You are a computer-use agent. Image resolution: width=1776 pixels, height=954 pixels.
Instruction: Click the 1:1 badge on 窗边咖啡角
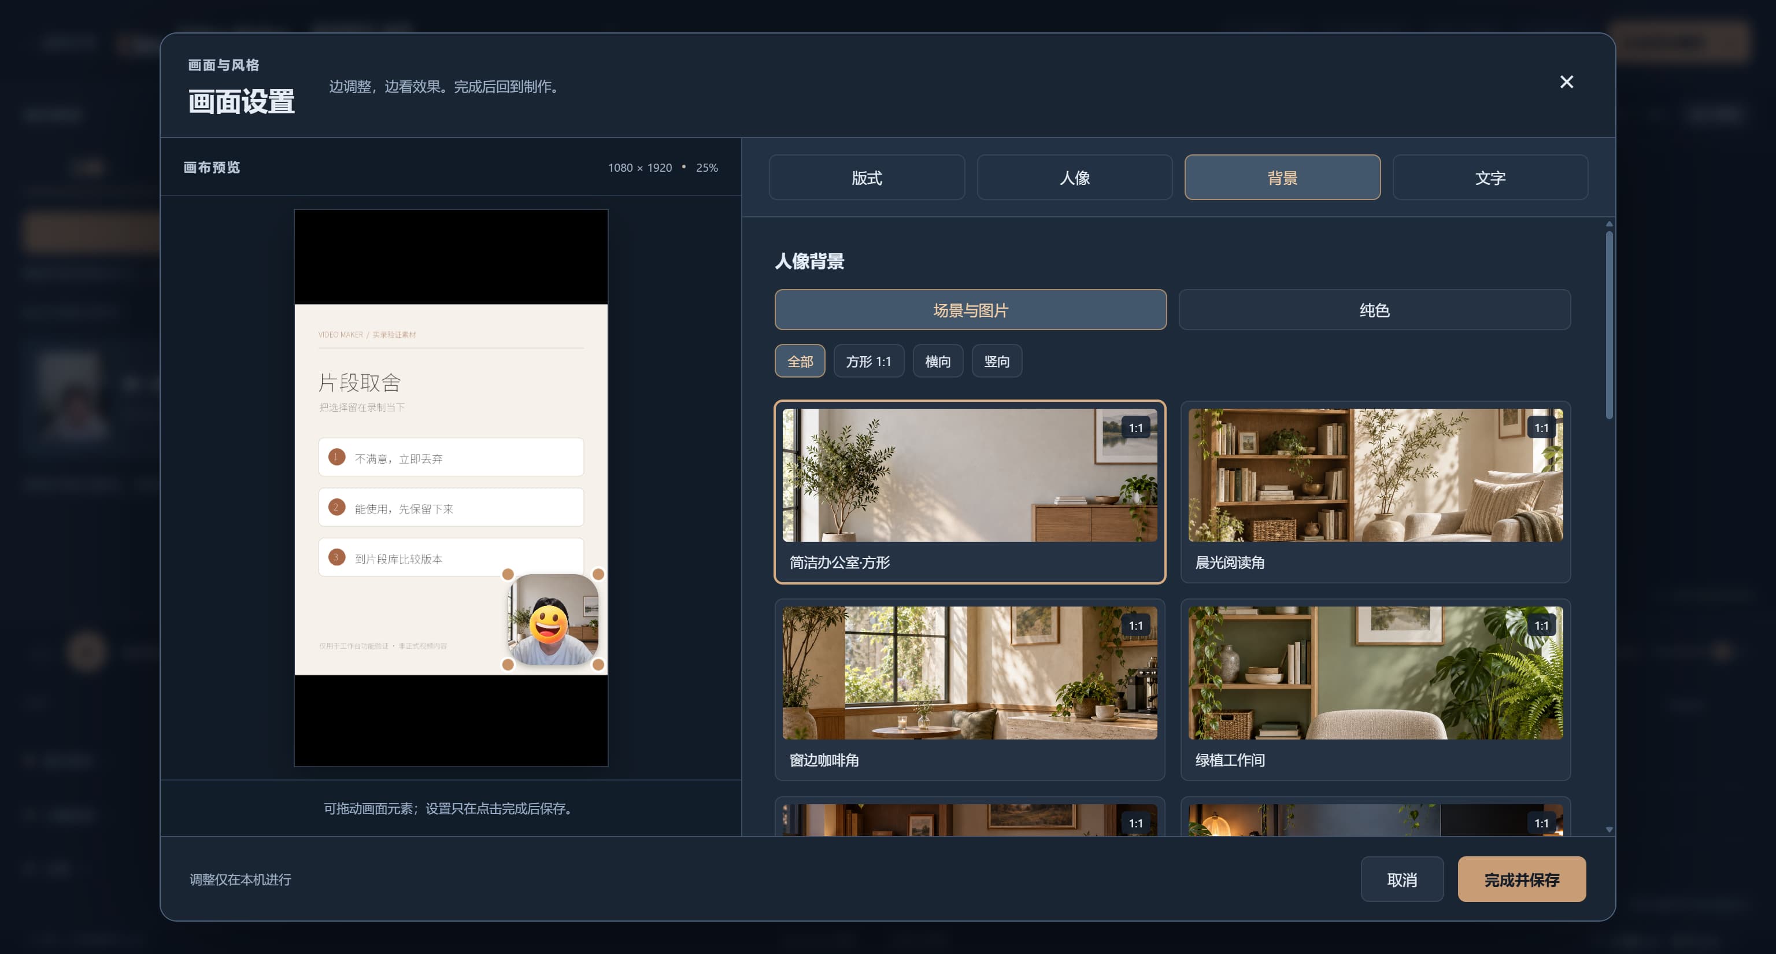pyautogui.click(x=1135, y=626)
